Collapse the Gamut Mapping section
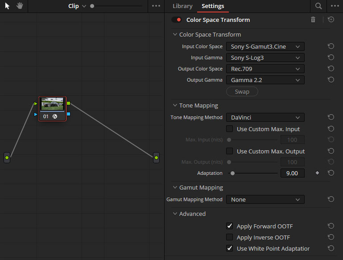The height and width of the screenshot is (260, 343). click(175, 188)
